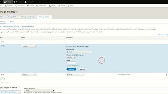Click the Links field row text
The height and width of the screenshot is (94, 168).
pyautogui.click(x=3, y=42)
